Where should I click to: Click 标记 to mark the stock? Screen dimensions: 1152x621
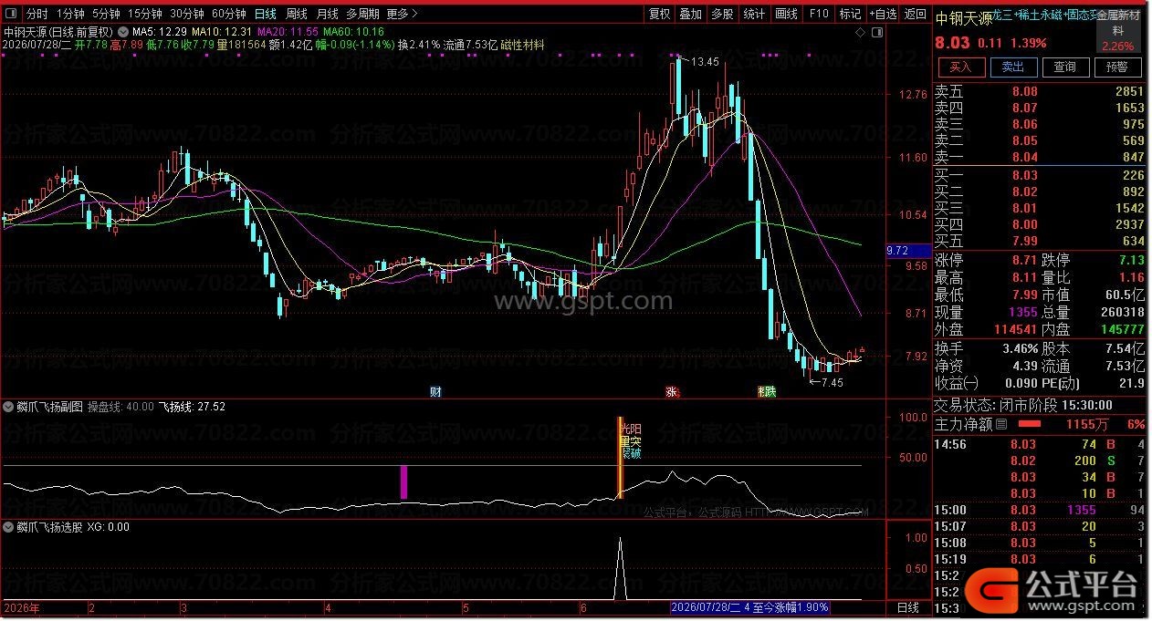coord(850,14)
